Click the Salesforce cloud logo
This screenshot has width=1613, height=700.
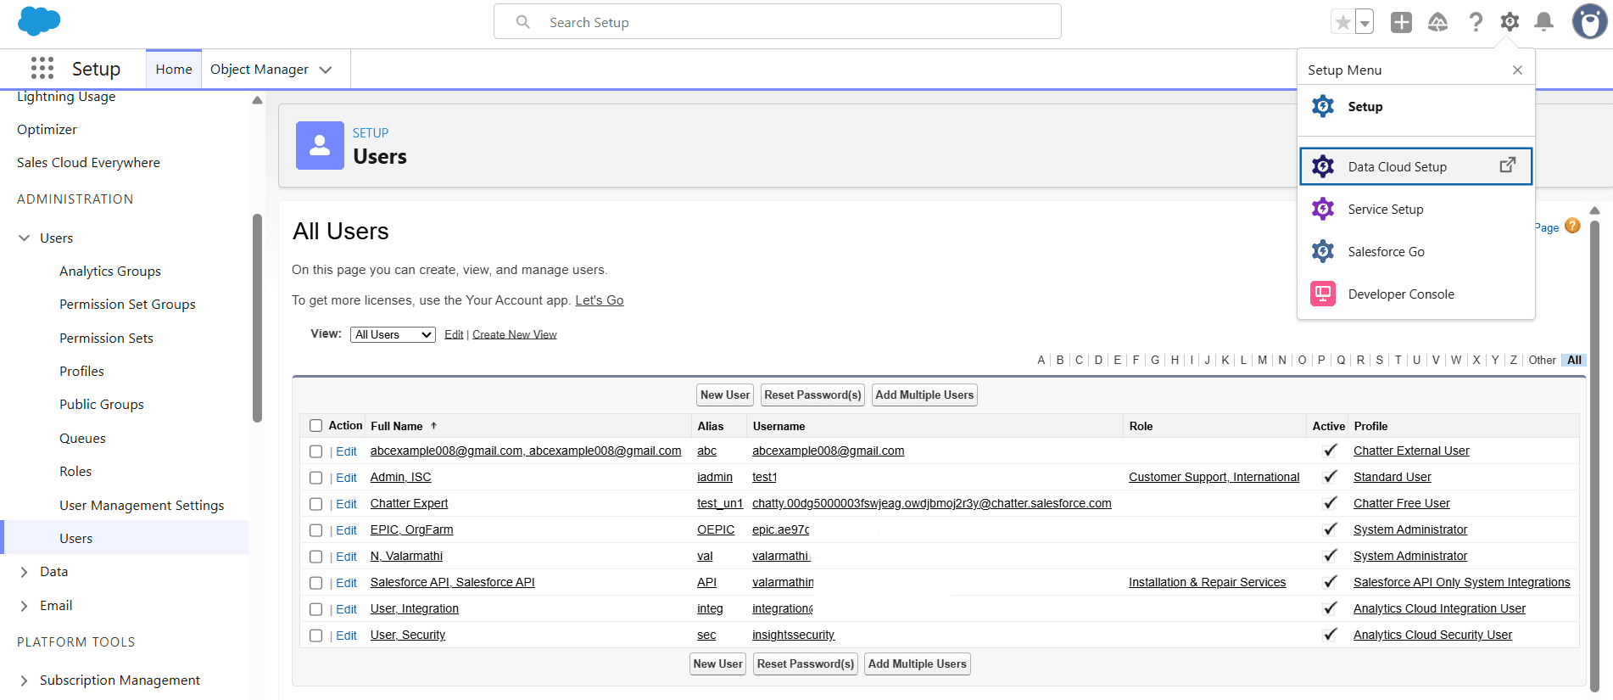39,21
